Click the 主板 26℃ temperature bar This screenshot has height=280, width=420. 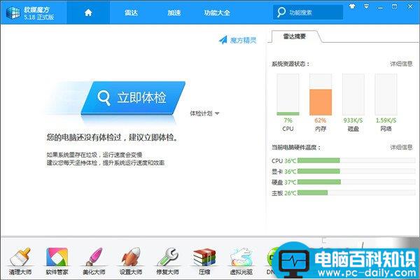(x=356, y=192)
